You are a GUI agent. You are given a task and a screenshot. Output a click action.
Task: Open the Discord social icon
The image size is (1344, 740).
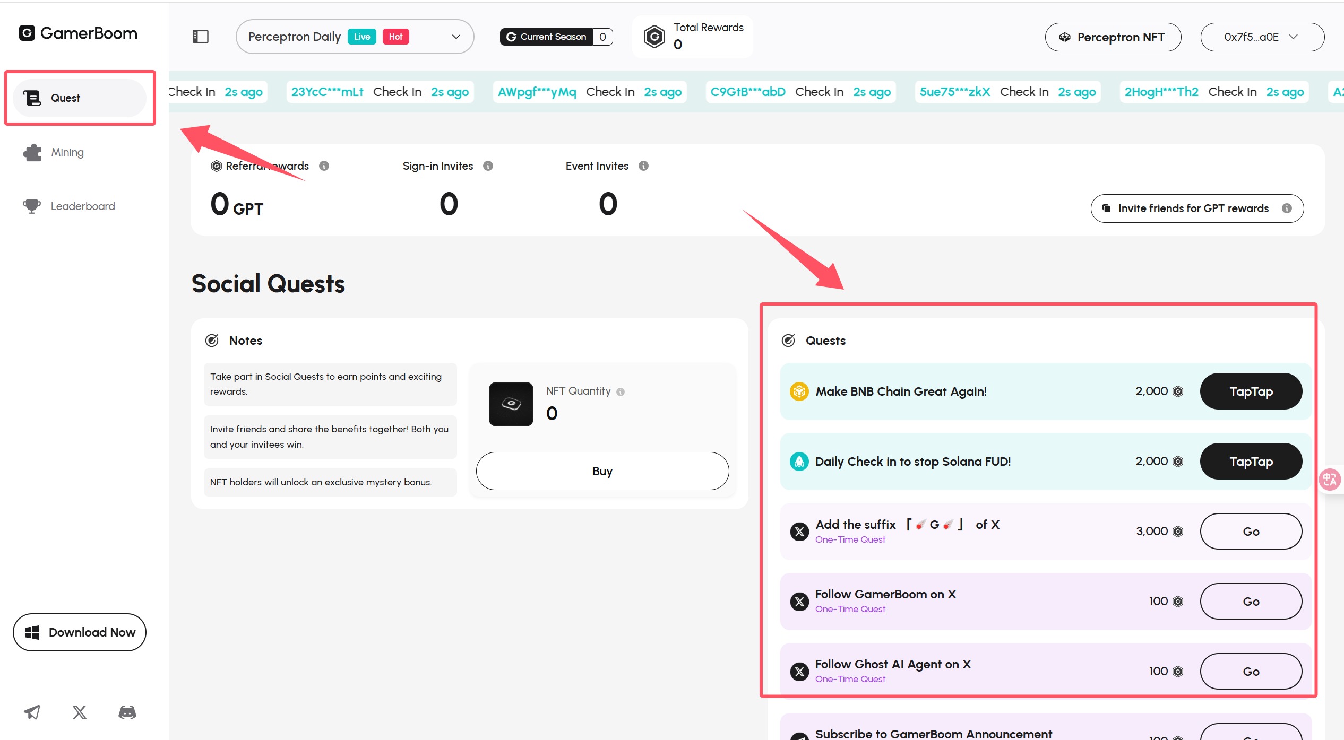127,712
